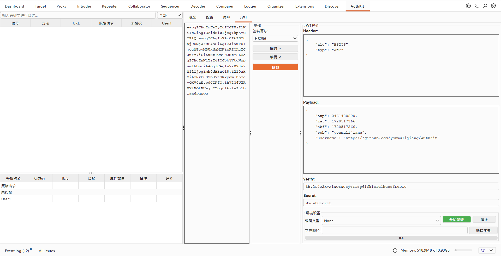
Task: Open the 编码类型 None dropdown
Action: click(x=381, y=221)
